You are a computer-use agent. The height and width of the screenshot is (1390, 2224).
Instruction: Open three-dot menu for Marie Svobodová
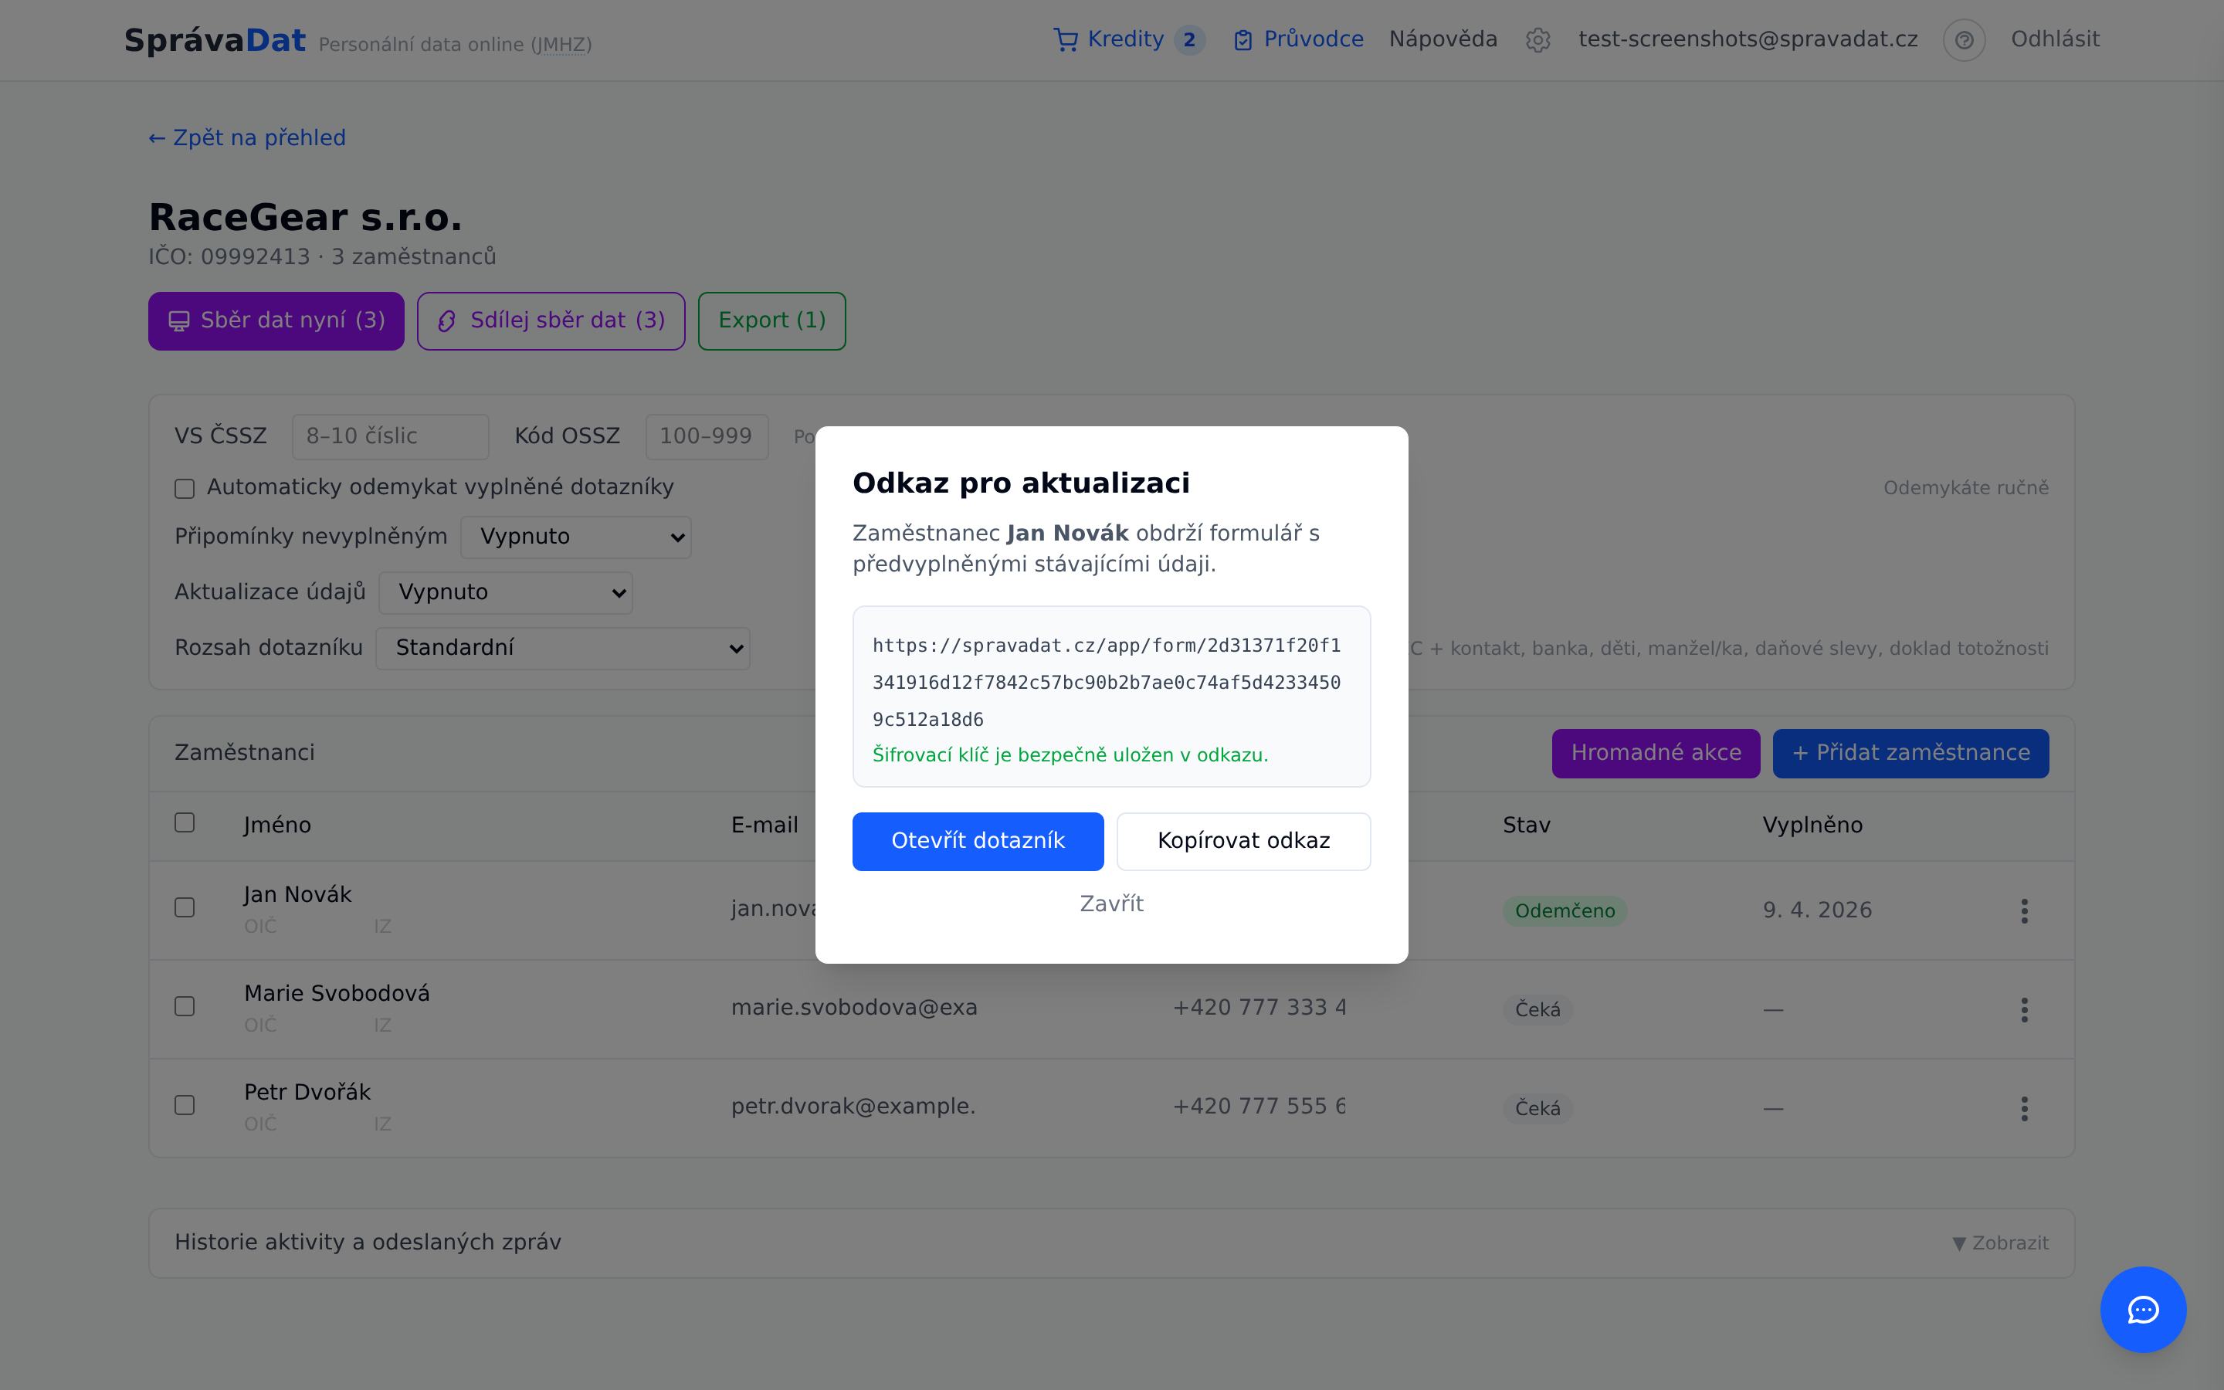(x=2024, y=1009)
